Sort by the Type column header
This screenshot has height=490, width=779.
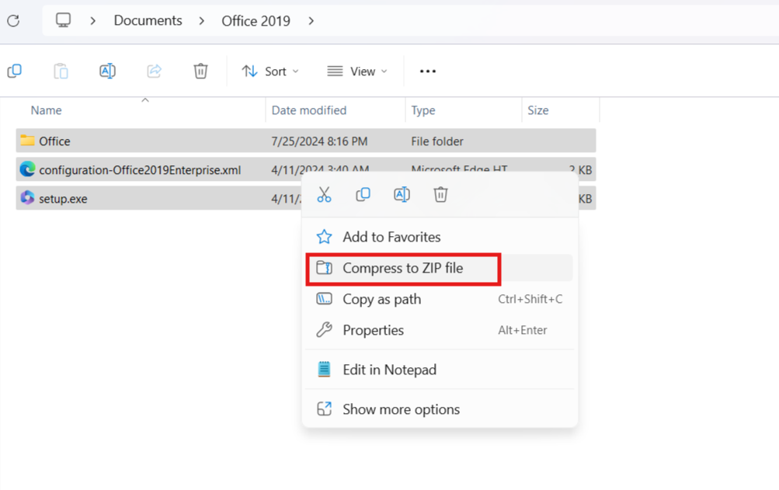(423, 110)
